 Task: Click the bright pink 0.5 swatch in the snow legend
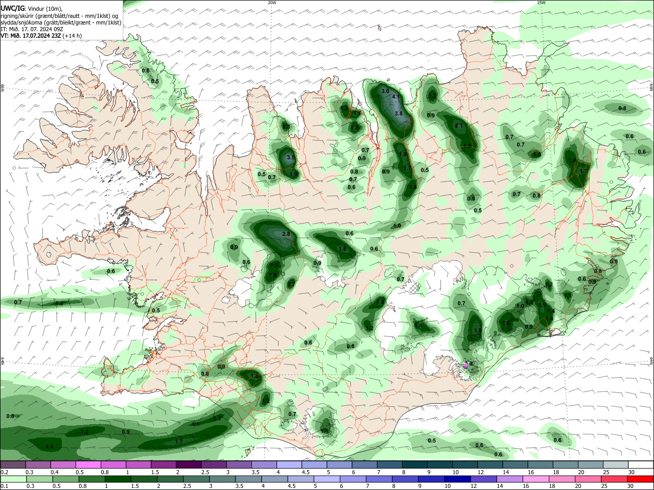88,465
